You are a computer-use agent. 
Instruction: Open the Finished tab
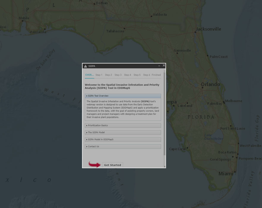point(156,75)
